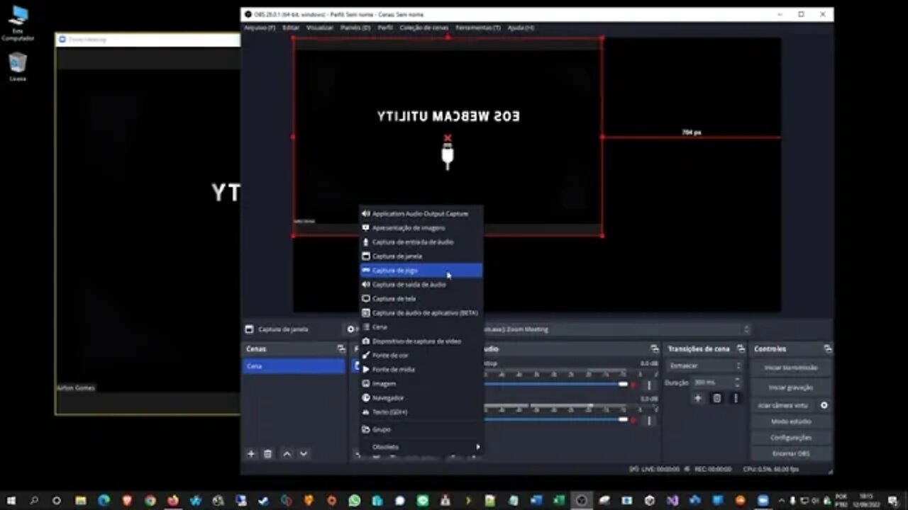Remove transition with trash icon
Image resolution: width=908 pixels, height=510 pixels.
coord(716,399)
